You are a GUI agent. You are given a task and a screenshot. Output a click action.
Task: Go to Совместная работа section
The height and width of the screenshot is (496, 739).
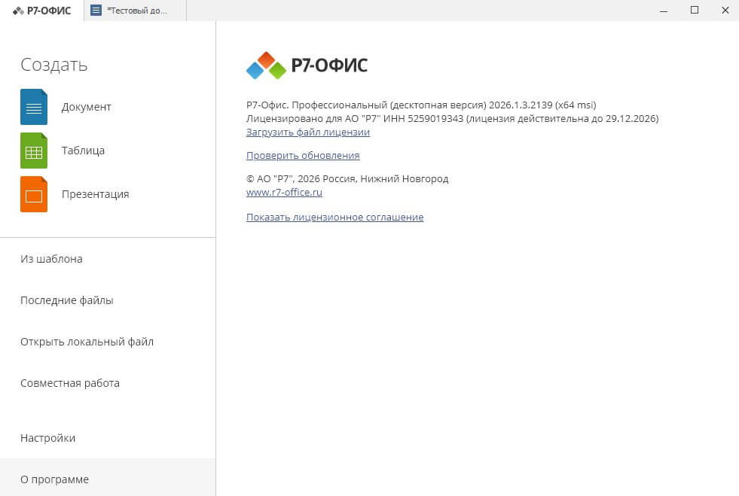[108, 383]
